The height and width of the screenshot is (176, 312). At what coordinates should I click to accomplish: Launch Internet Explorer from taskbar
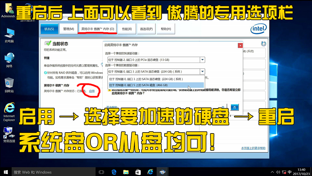coord(150,172)
